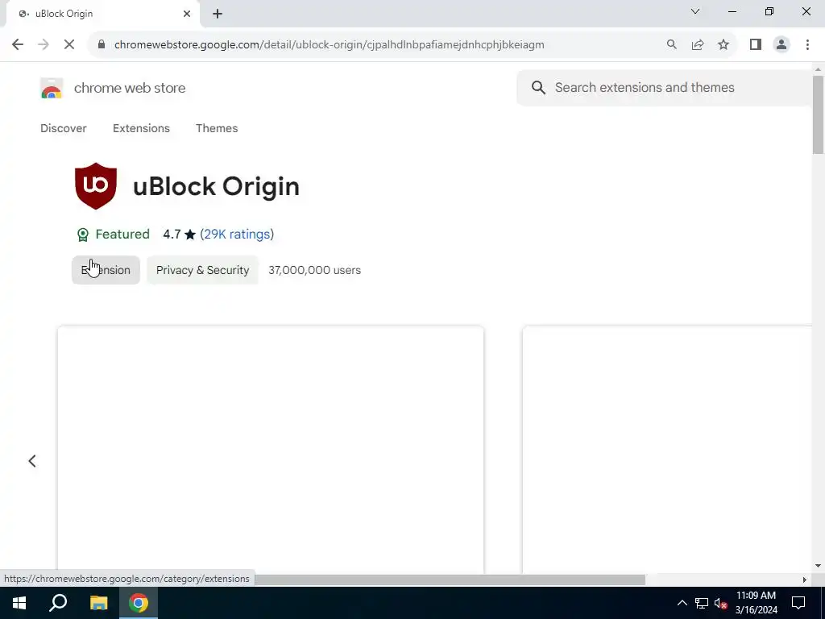Open the 29K ratings link
Viewport: 825px width, 619px height.
point(237,235)
